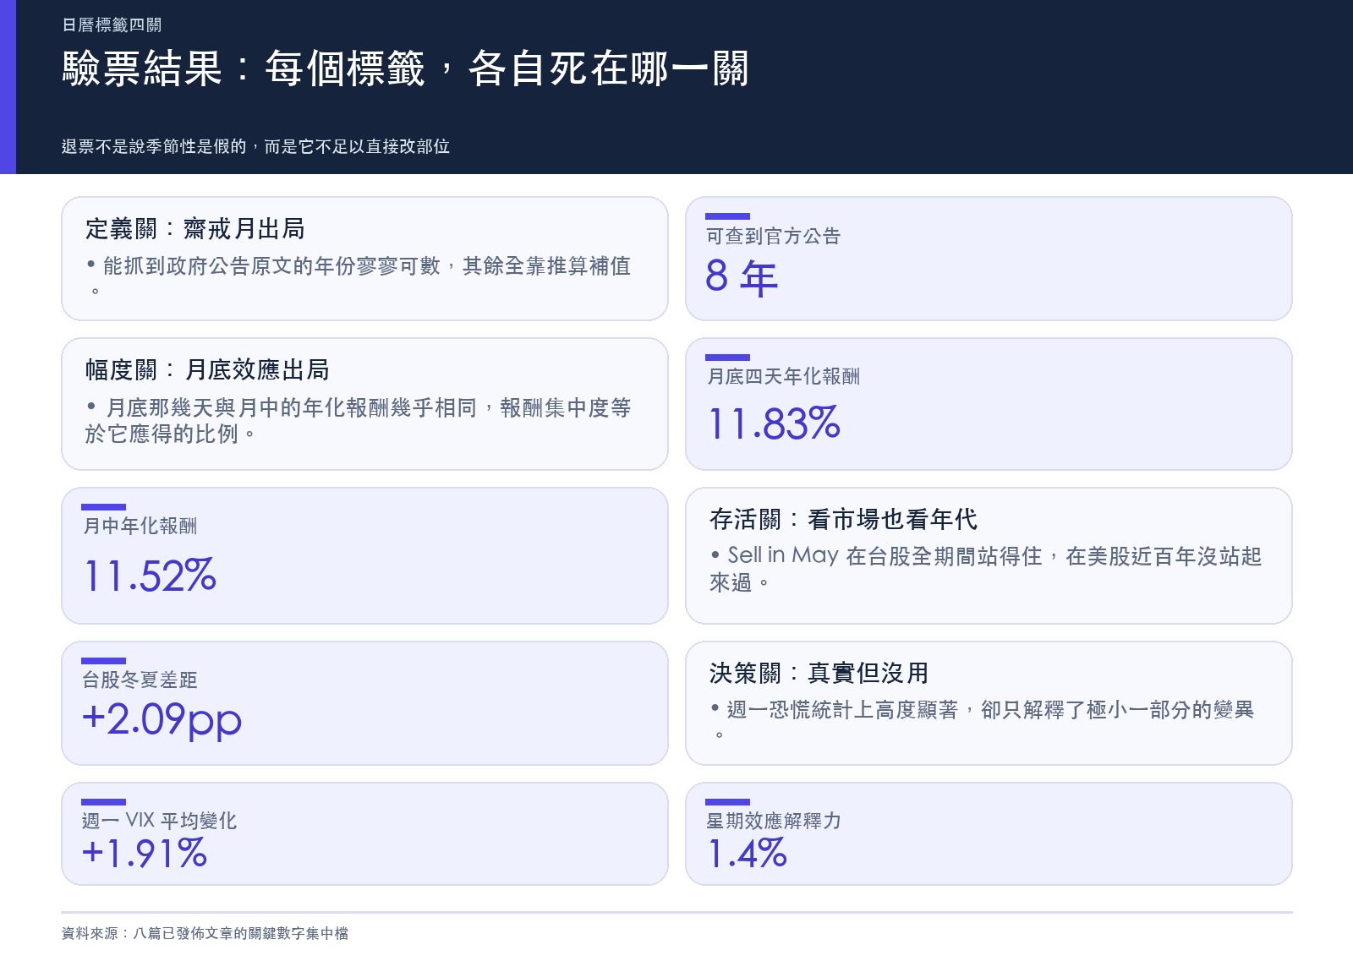The height and width of the screenshot is (972, 1353).
Task: Click the footer source text 資料來源：八篇已發佈文章
Action: [205, 933]
